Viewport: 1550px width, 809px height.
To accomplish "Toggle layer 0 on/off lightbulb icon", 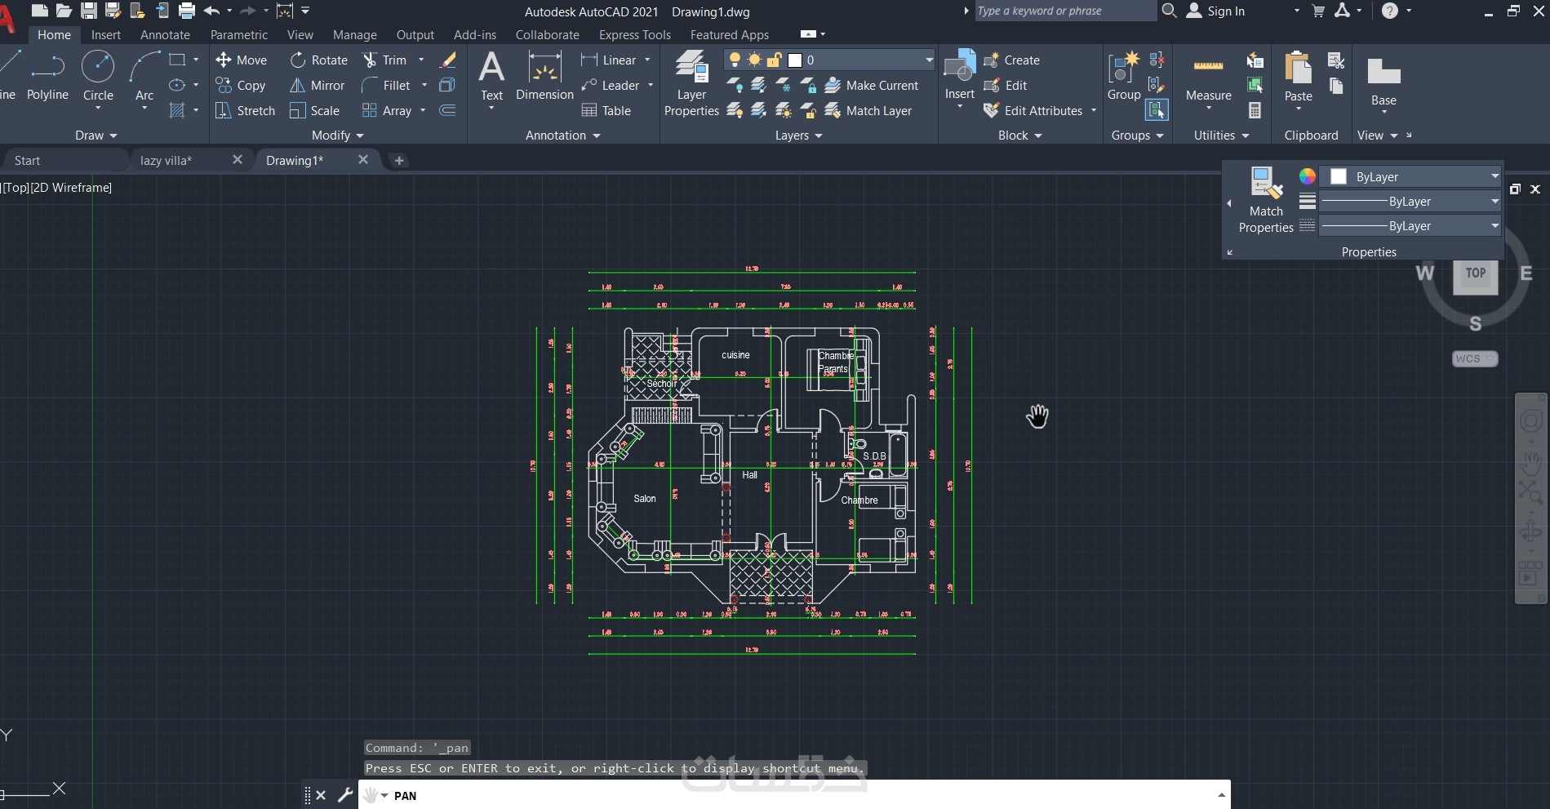I will tap(735, 60).
